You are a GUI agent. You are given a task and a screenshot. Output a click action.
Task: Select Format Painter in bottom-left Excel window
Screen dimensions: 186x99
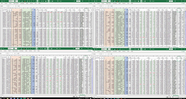[x=27, y=49]
